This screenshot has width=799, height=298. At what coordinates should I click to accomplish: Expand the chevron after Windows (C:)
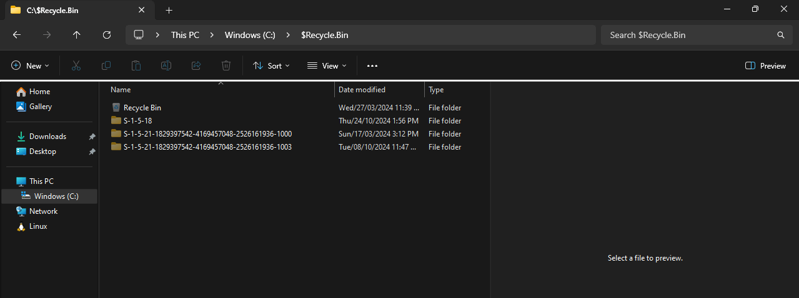click(x=288, y=35)
